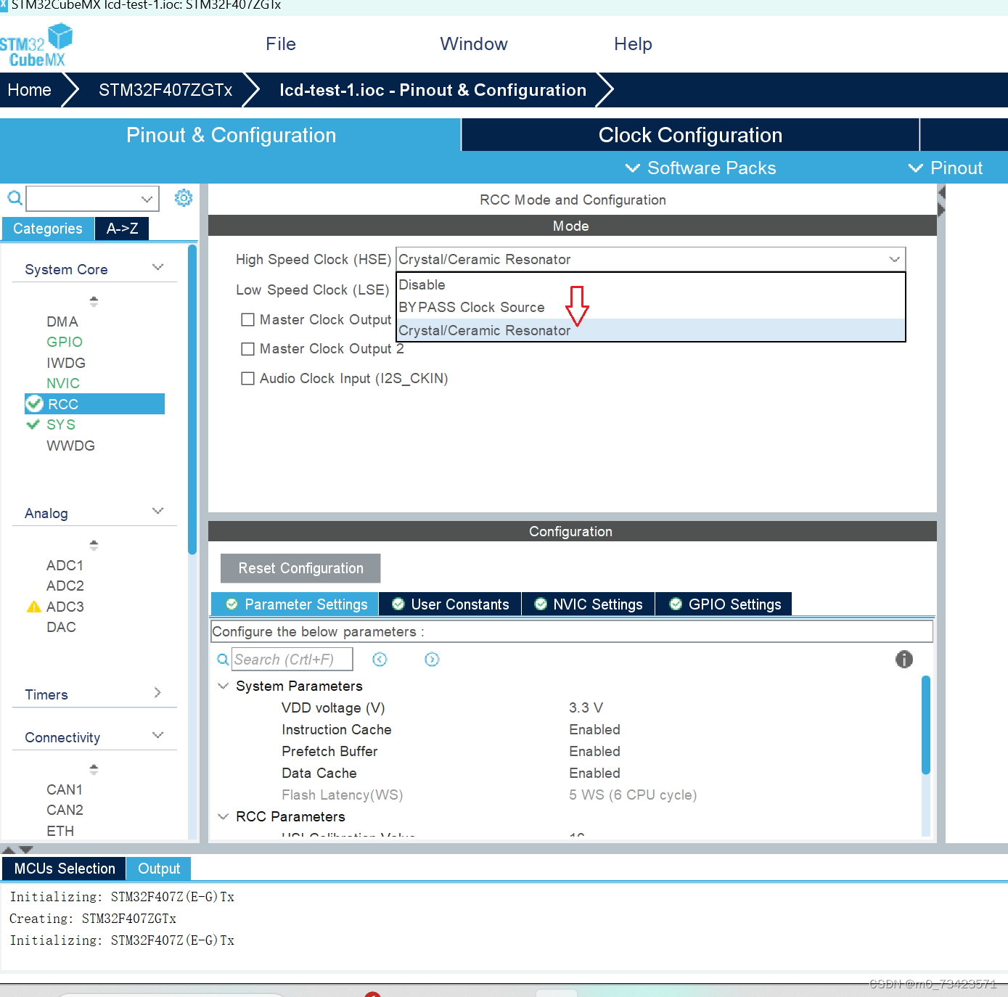The image size is (1008, 997).
Task: Click the parameter search magnifier icon
Action: click(x=224, y=660)
